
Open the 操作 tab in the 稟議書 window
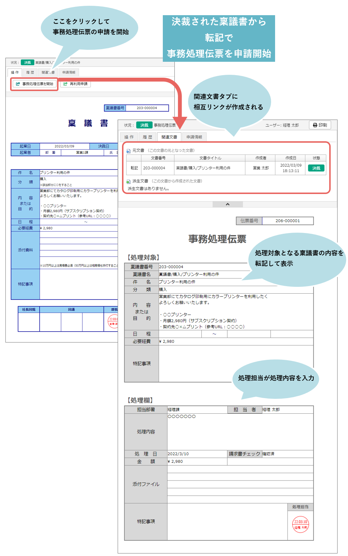click(15, 73)
